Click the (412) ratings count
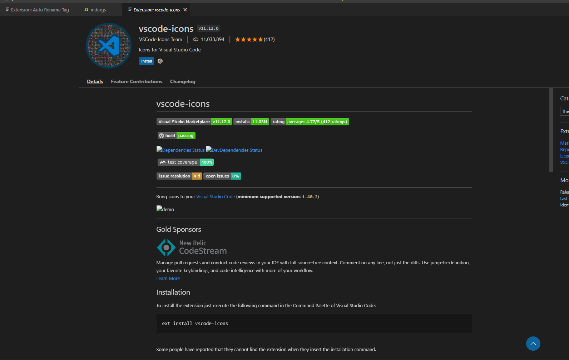Screen dimensions: 569x360 point(269,39)
